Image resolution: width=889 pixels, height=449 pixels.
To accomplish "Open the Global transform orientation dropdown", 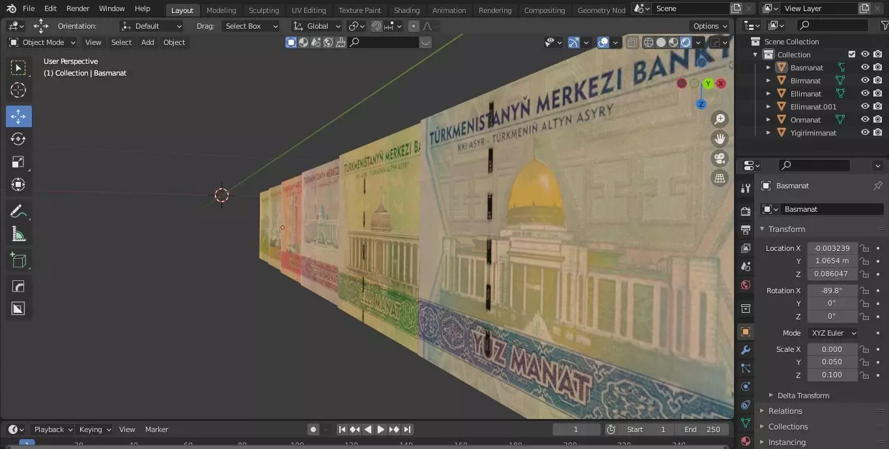I will [x=317, y=26].
